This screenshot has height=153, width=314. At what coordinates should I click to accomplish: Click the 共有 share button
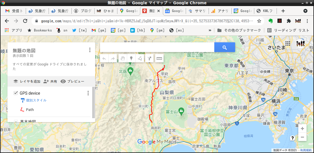click(x=50, y=82)
